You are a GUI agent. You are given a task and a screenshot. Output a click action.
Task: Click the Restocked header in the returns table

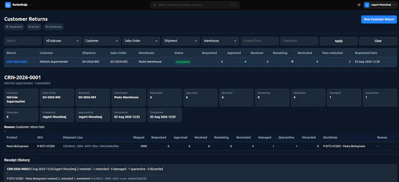click(x=304, y=53)
